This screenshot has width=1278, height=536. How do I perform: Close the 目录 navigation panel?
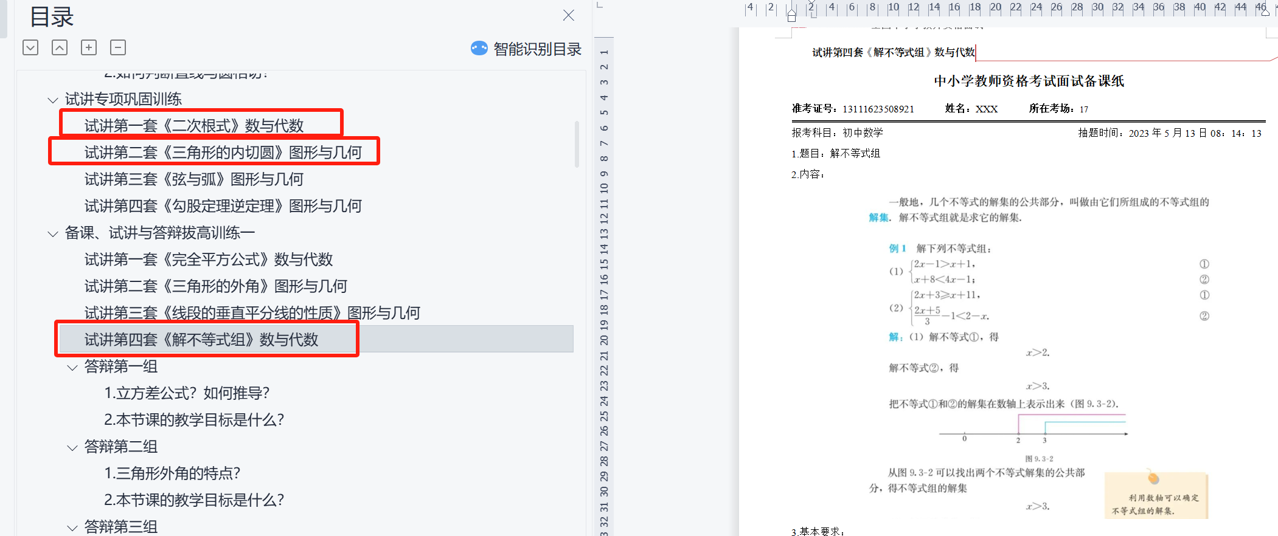click(569, 15)
